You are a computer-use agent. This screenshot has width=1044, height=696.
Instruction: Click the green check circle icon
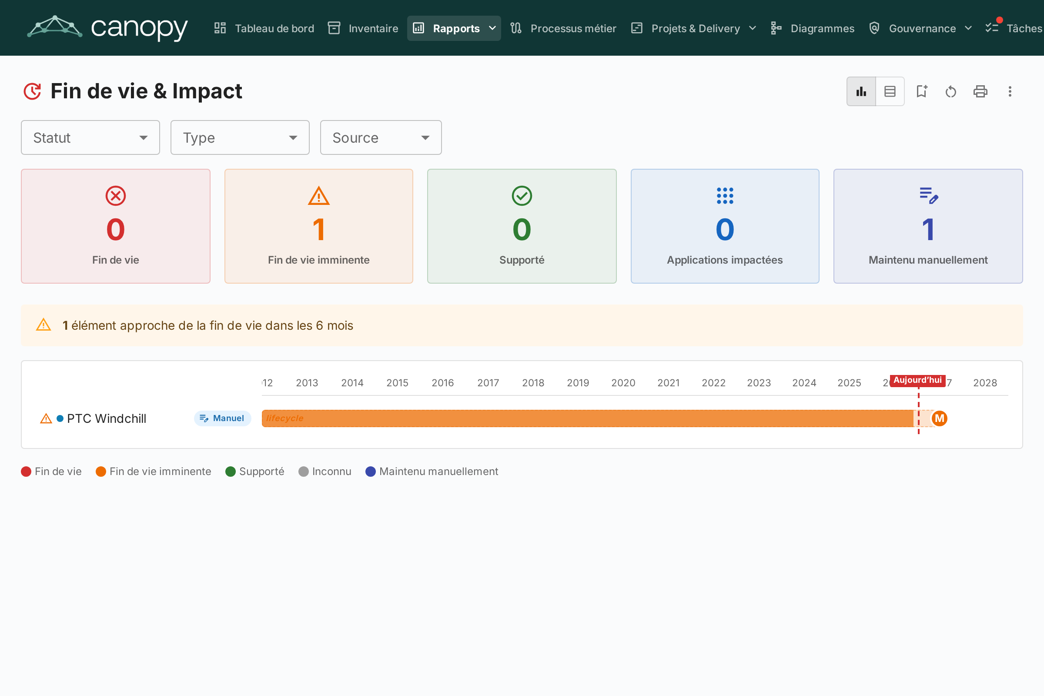pos(522,196)
